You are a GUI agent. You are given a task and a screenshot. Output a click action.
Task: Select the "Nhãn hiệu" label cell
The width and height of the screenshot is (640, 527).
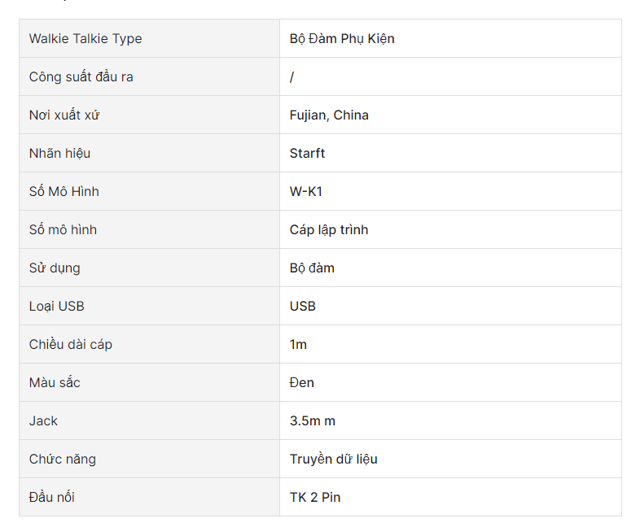point(60,154)
